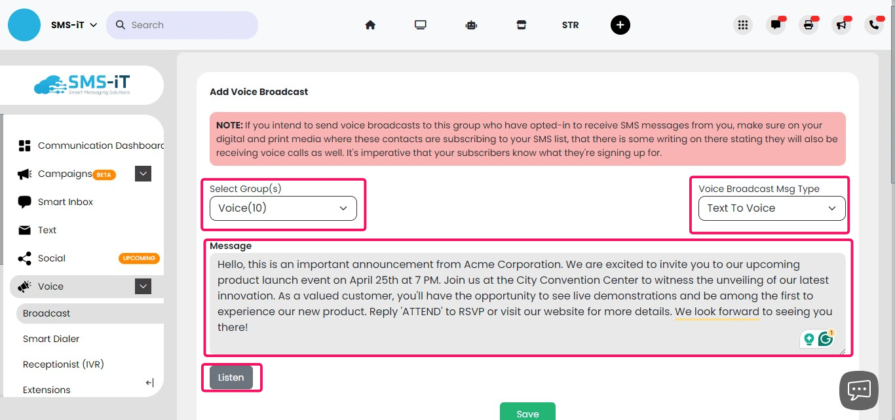Expand the Campaigns chevron in the sidebar
Screen dimensions: 895x420
142,174
